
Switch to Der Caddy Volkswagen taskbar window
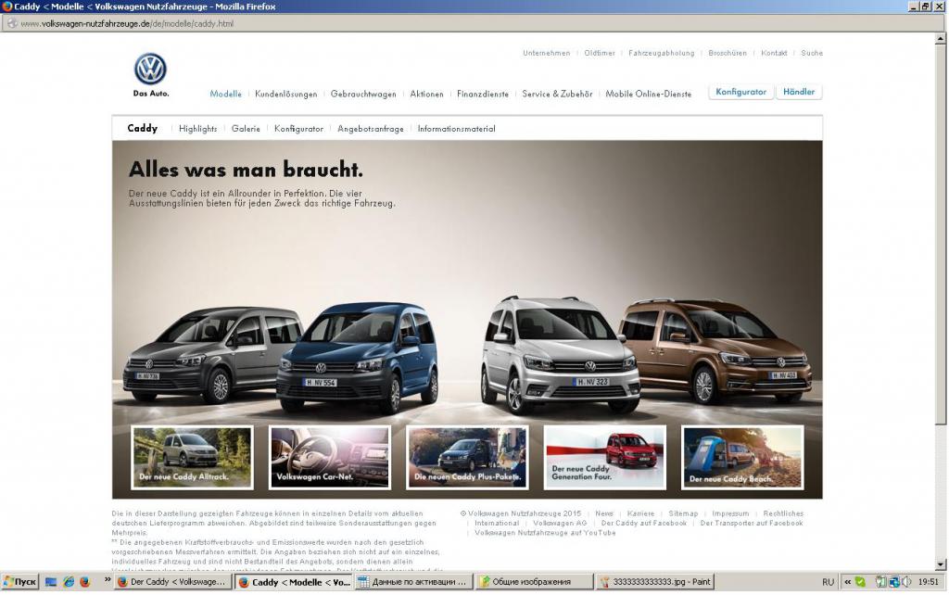click(x=173, y=582)
